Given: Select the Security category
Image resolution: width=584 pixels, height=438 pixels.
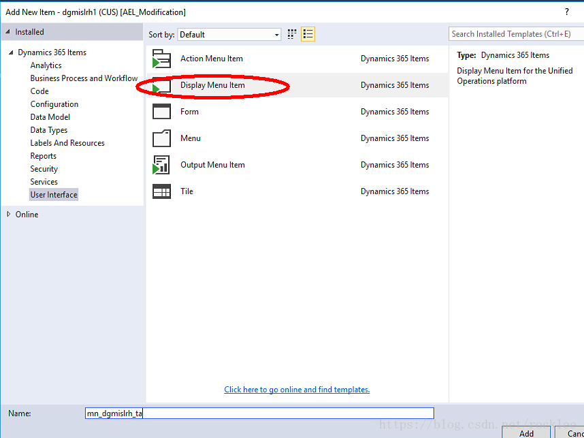Looking at the screenshot, I should click(44, 169).
